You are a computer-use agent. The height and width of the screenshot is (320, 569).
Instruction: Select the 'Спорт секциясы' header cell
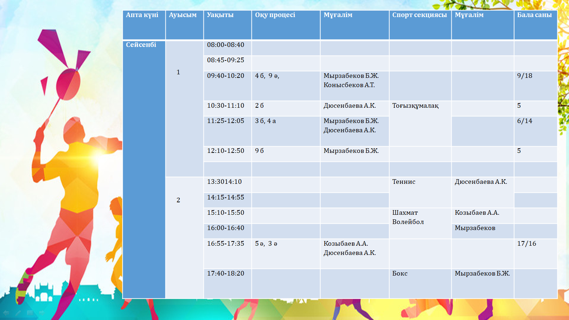420,25
